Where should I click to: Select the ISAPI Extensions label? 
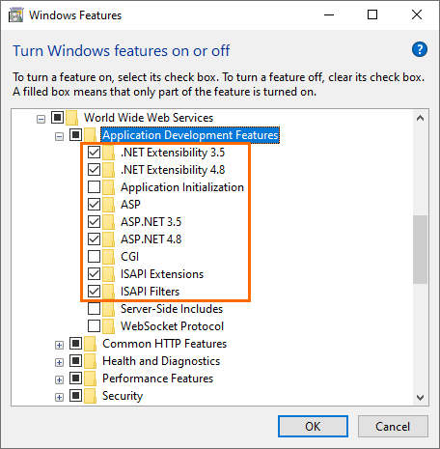[162, 274]
